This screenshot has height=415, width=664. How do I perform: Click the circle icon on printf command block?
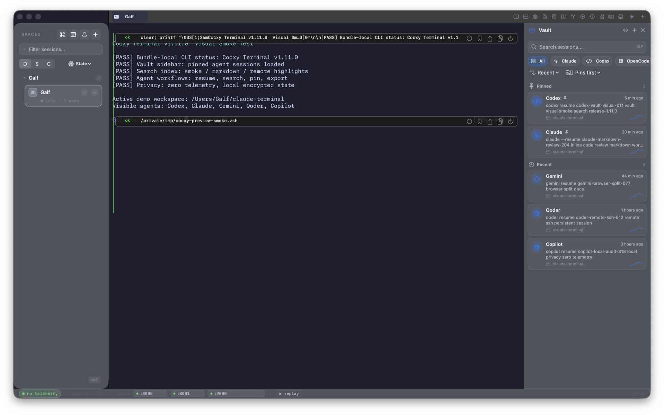click(x=469, y=38)
